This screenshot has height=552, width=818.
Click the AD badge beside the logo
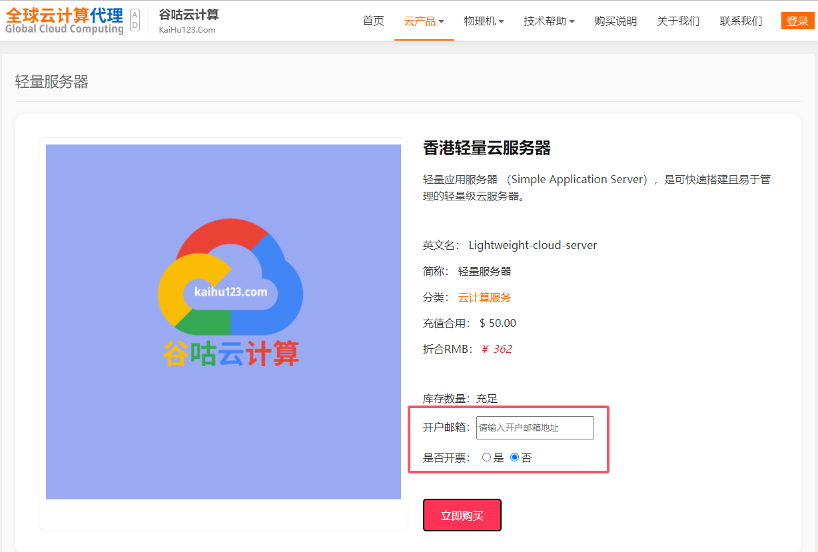[135, 21]
